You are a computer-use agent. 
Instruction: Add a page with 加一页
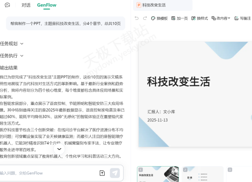pyautogui.click(x=179, y=18)
